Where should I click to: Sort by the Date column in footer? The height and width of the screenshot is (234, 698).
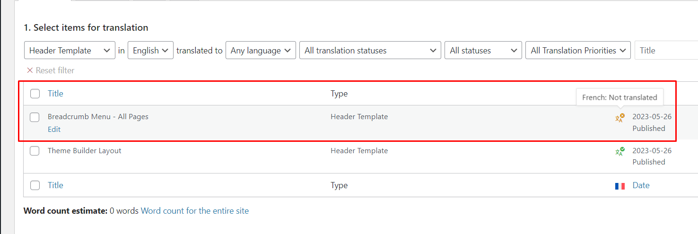click(641, 185)
